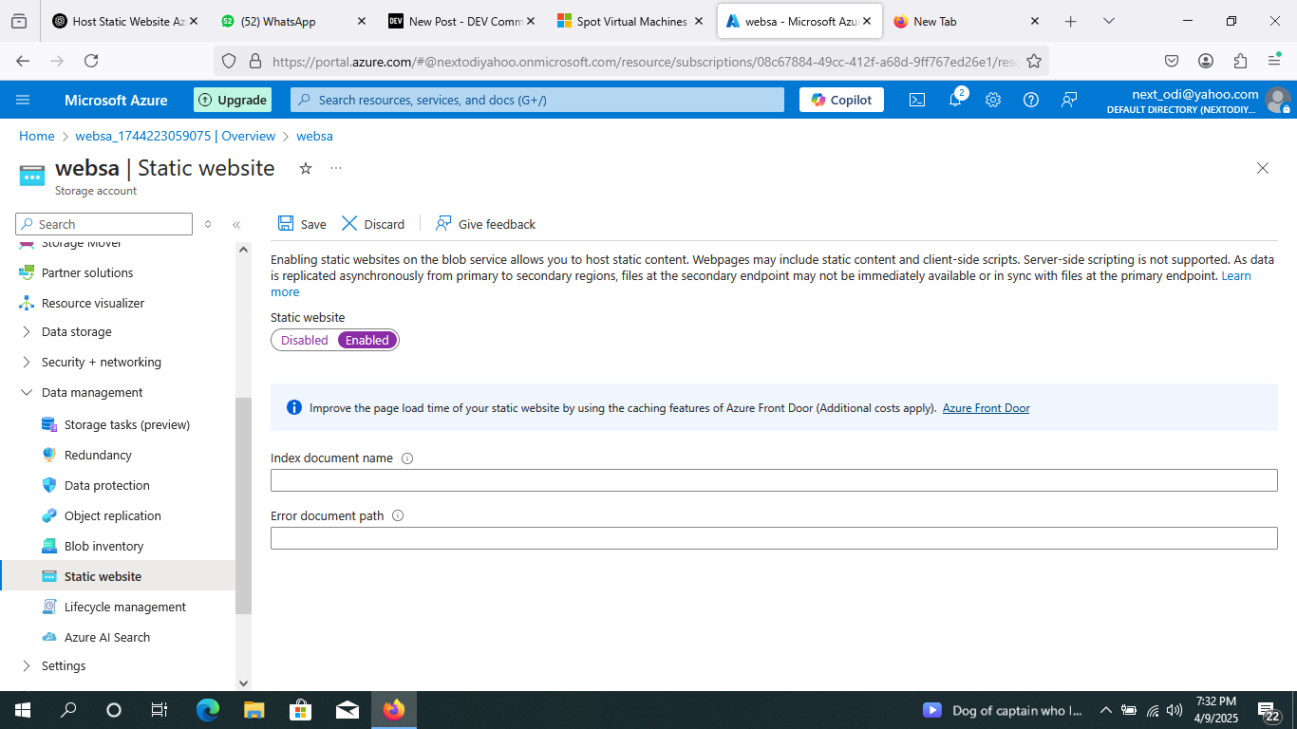
Task: Open Azure portal settings gear
Action: click(993, 100)
